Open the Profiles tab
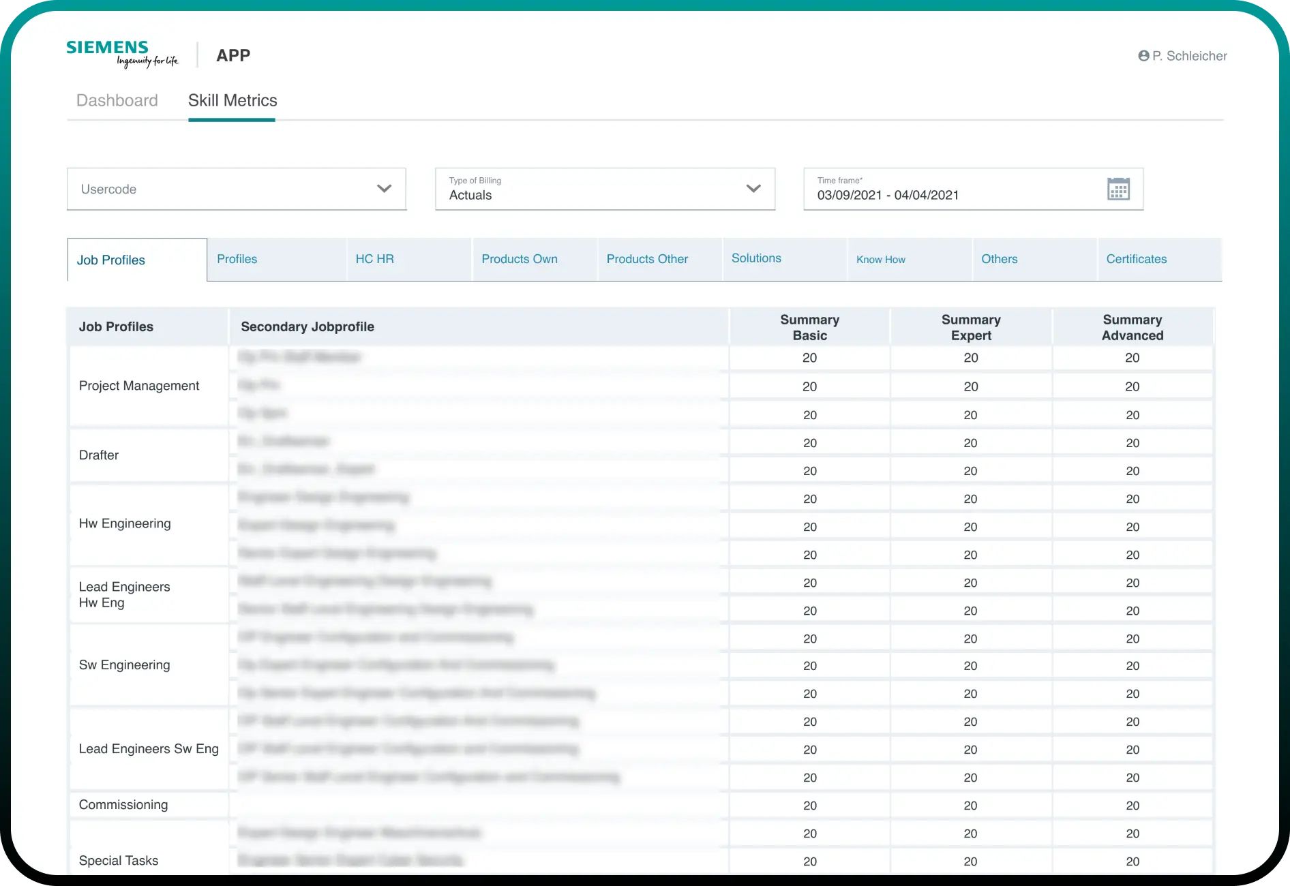Screen dimensions: 1290x886 (277, 259)
